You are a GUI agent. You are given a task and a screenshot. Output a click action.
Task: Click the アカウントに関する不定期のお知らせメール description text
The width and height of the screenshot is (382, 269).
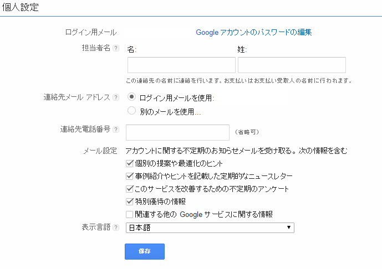pos(236,151)
